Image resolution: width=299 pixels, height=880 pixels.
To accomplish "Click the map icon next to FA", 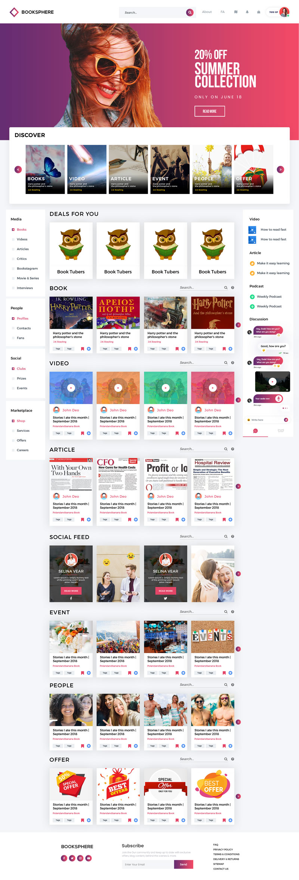I will coord(236,12).
